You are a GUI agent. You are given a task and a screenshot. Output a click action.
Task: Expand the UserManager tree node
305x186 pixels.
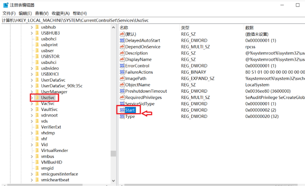click(32, 92)
